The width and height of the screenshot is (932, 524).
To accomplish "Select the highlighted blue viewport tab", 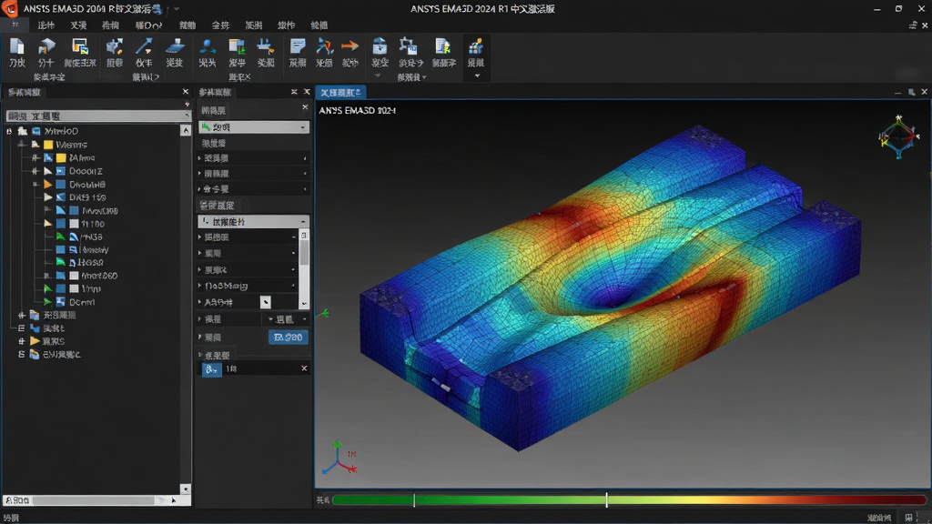I will [x=340, y=93].
